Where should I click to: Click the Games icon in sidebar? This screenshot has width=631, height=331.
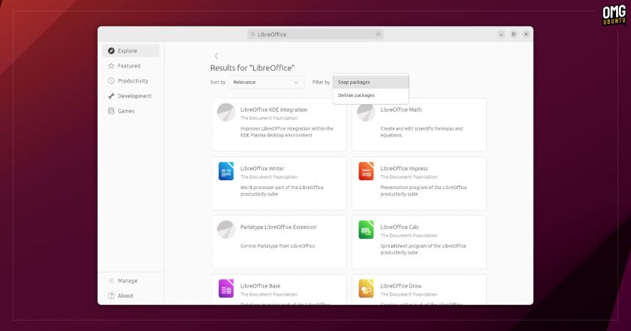(111, 111)
